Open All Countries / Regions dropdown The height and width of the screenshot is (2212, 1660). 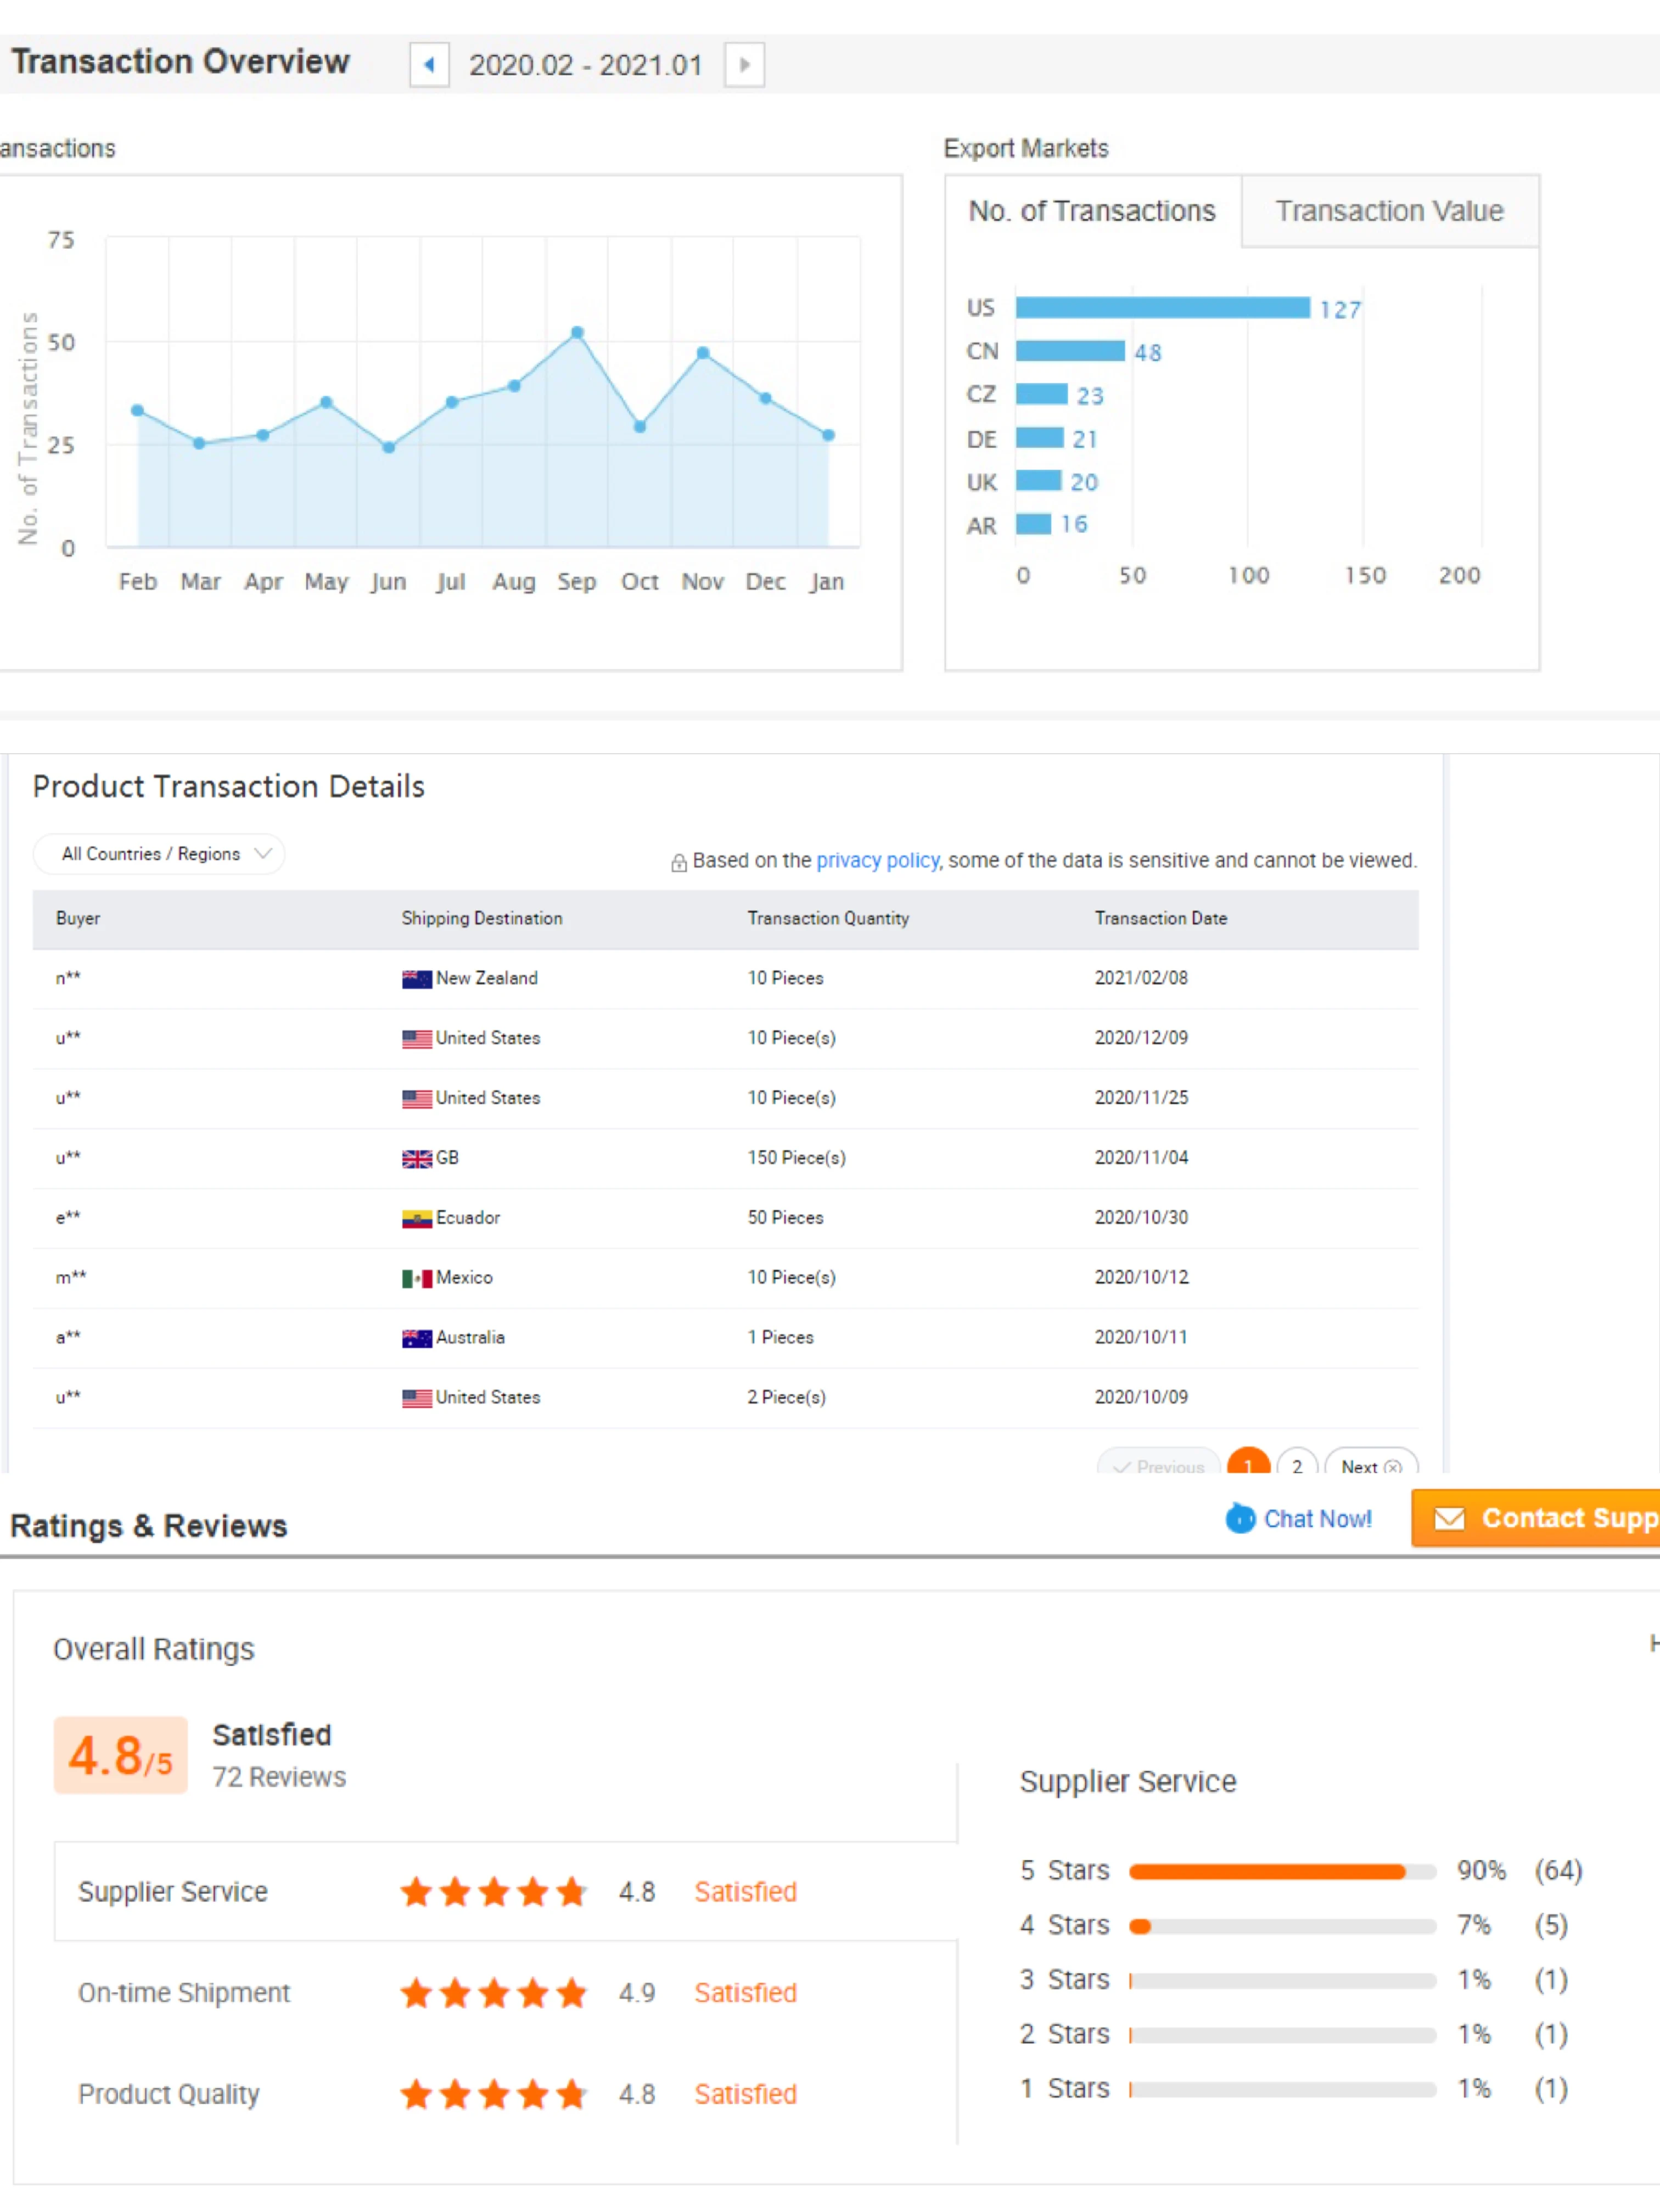click(159, 854)
